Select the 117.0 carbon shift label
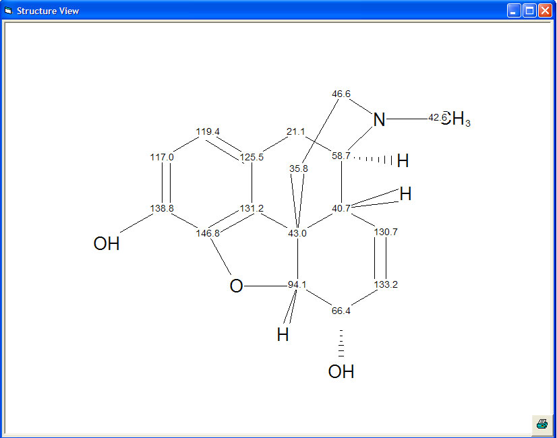Screen dimensions: 557x438 pos(162,157)
